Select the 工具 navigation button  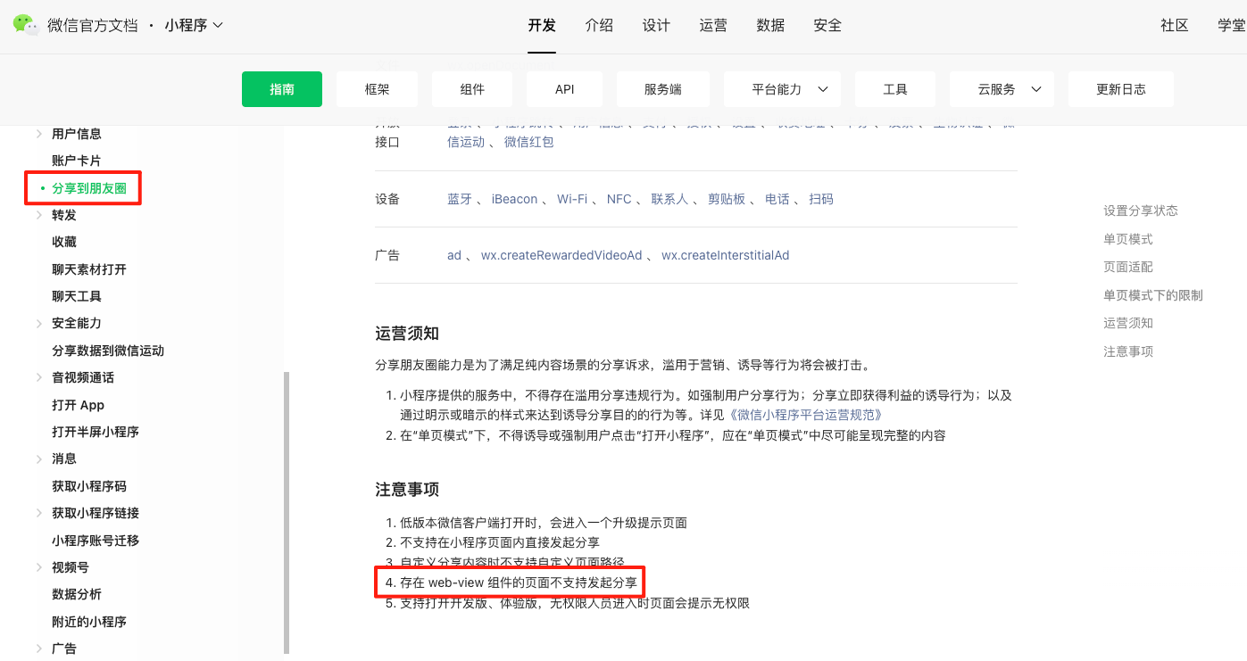point(895,89)
